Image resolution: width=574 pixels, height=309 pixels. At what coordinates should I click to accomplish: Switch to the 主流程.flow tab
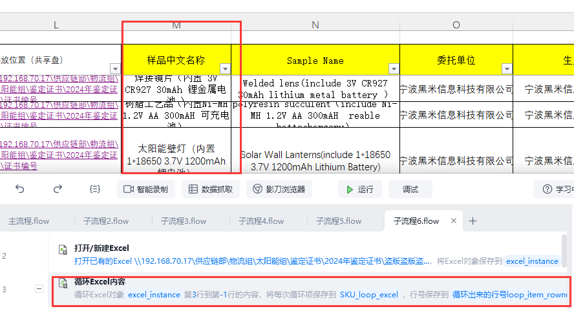click(29, 221)
